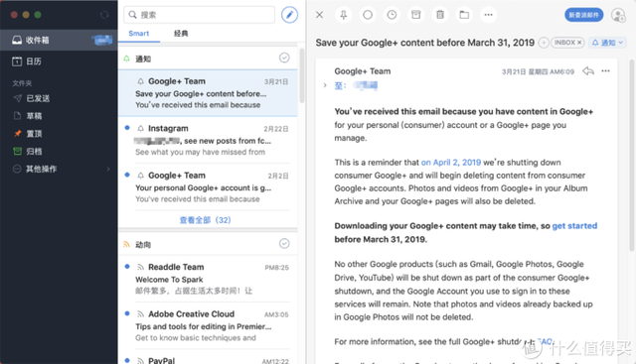Image resolution: width=636 pixels, height=364 pixels.
Task: Mark all 动向 emails done with checkmark circle
Action: pyautogui.click(x=284, y=243)
